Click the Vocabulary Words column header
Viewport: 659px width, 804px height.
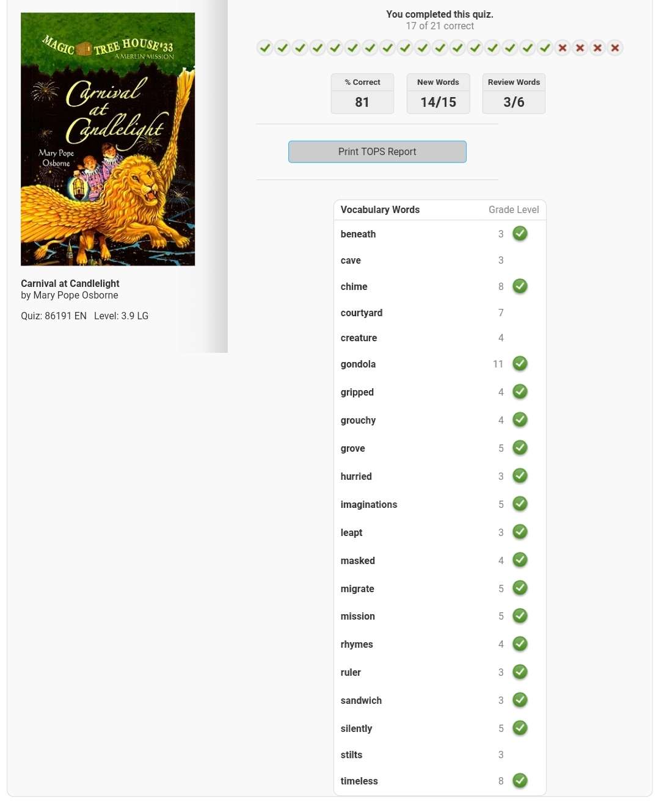click(380, 209)
